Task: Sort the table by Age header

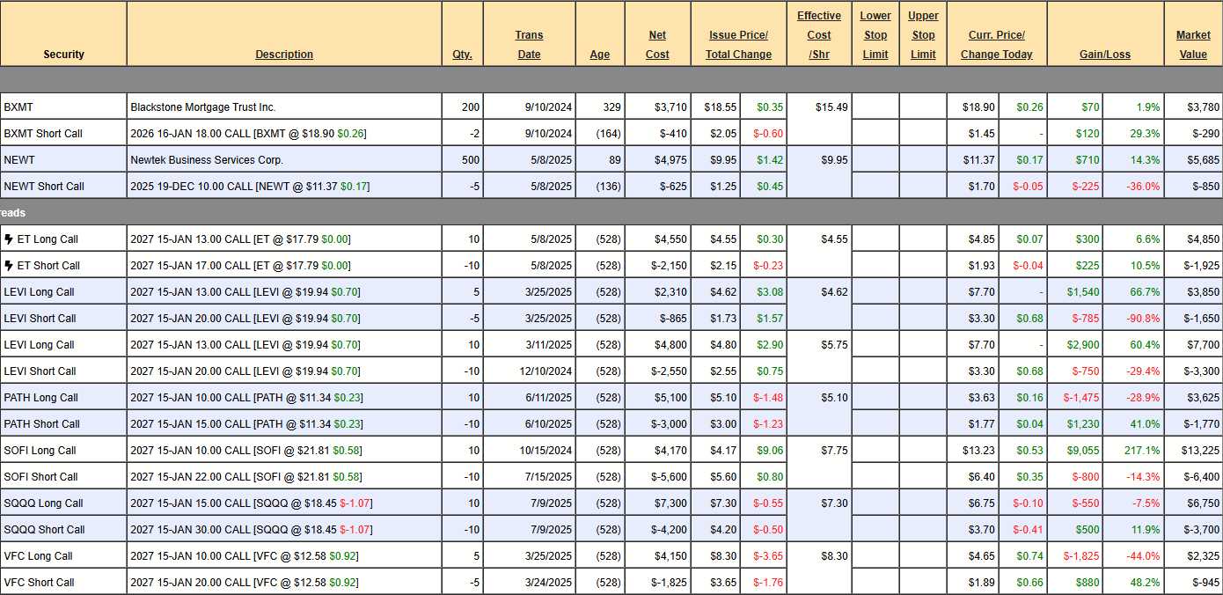Action: [599, 55]
